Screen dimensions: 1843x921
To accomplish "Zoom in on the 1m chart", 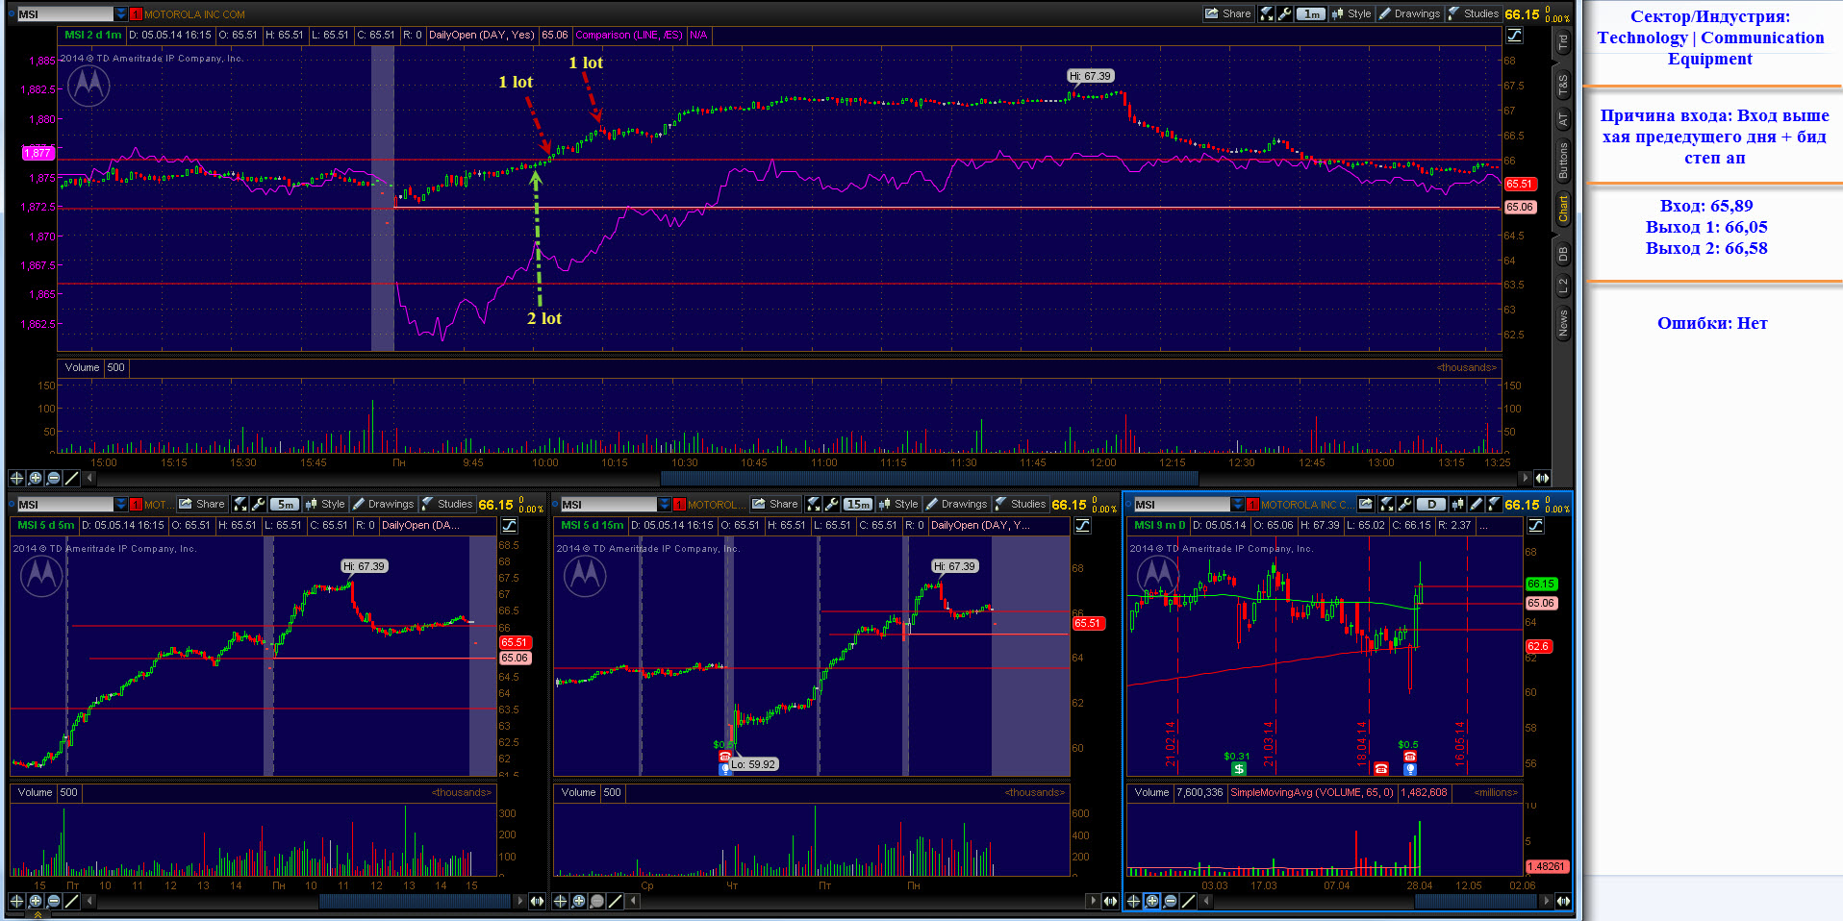I will coord(36,478).
